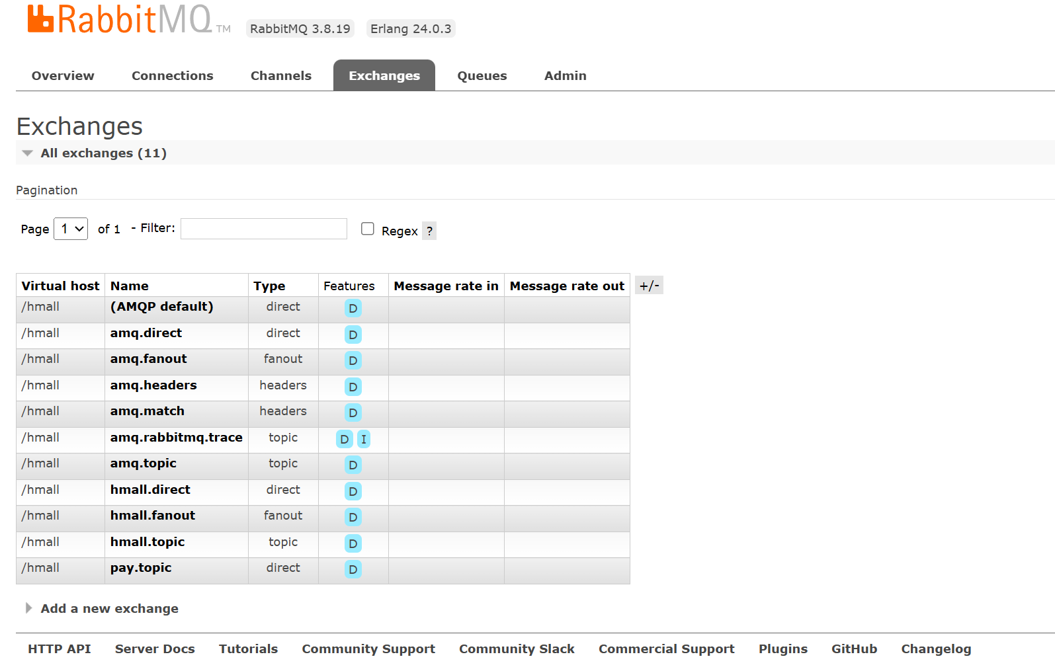1055x671 pixels.
Task: Switch to the Connections tab
Action: tap(173, 75)
